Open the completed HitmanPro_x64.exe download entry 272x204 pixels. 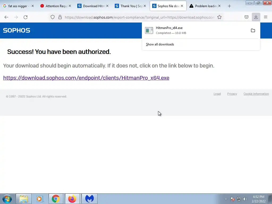pyautogui.click(x=195, y=30)
